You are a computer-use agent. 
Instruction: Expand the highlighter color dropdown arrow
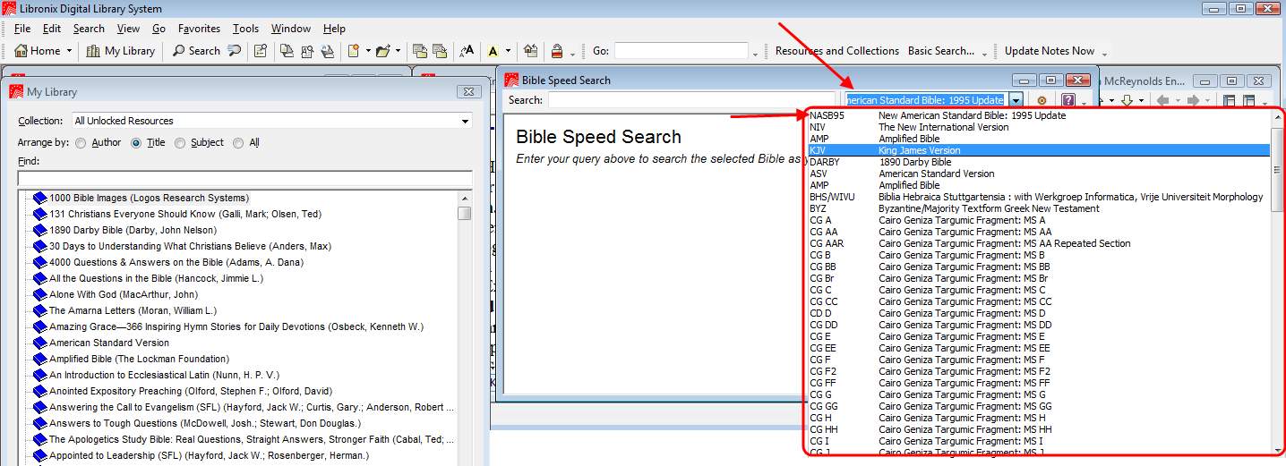pyautogui.click(x=508, y=51)
